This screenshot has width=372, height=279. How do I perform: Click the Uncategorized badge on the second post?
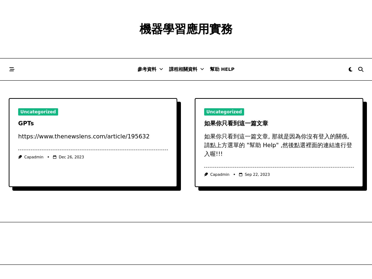pos(224,112)
